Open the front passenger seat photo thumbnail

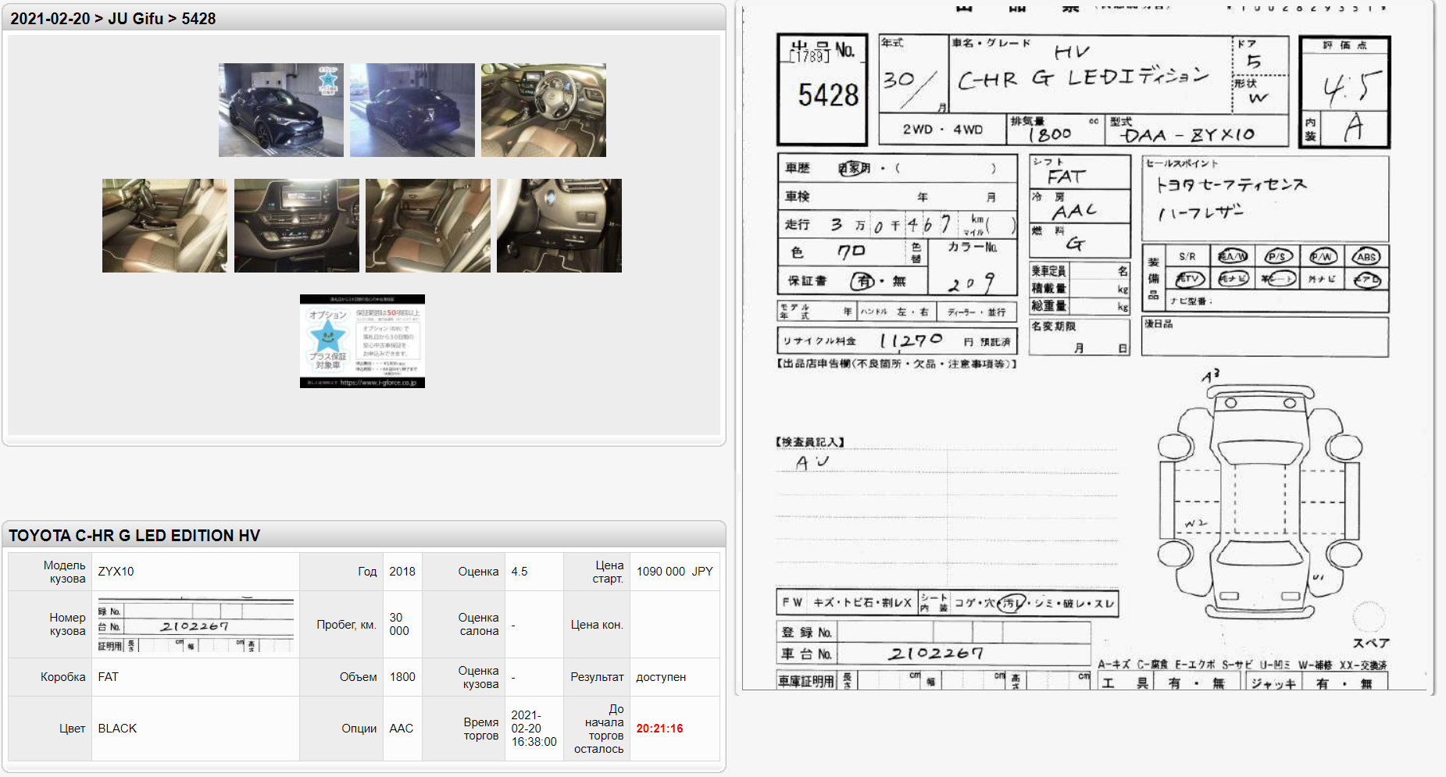(165, 226)
